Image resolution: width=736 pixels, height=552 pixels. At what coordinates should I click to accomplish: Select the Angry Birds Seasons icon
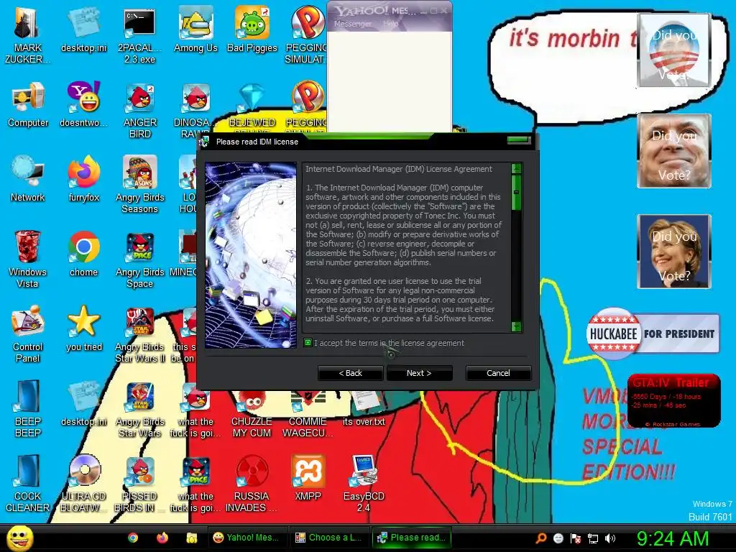[x=140, y=185]
